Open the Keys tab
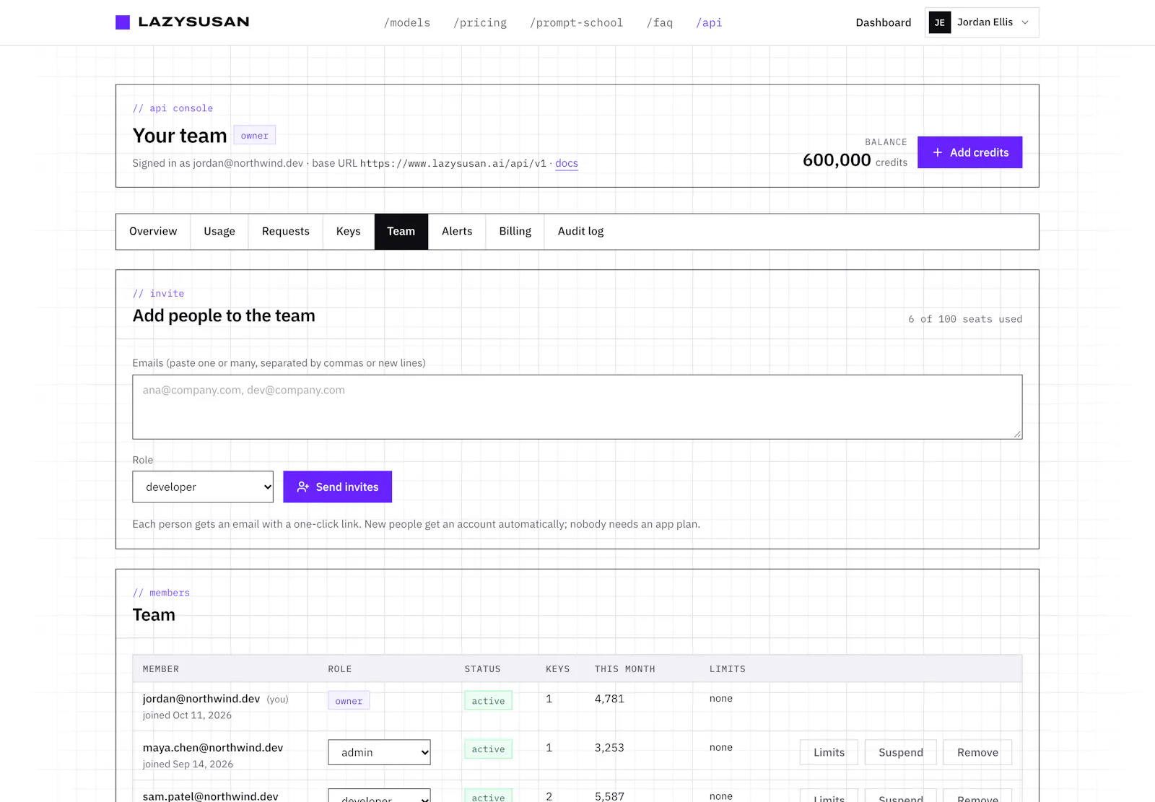Image resolution: width=1155 pixels, height=802 pixels. pyautogui.click(x=349, y=232)
